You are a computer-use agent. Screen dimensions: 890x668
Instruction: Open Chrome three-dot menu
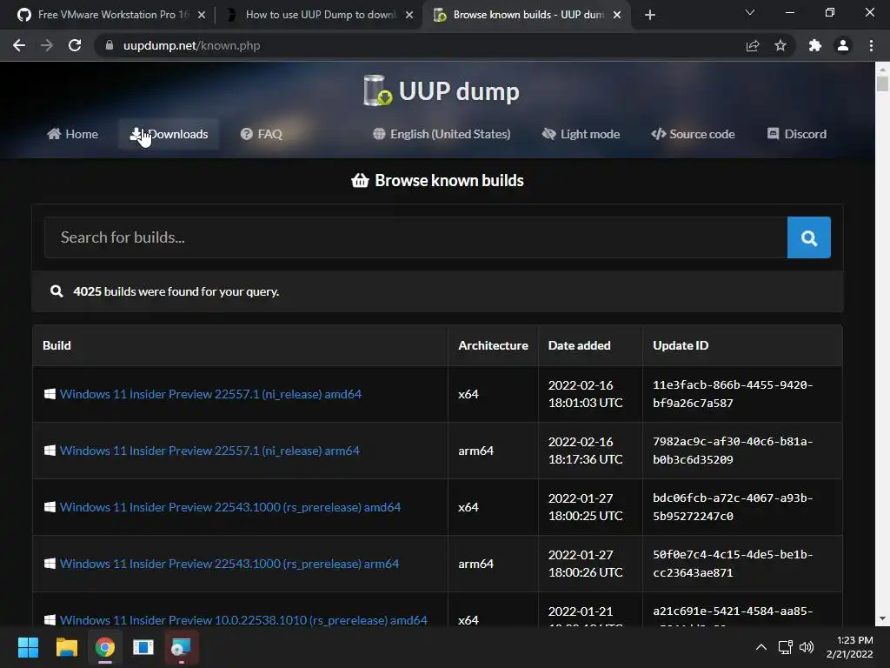coord(871,45)
